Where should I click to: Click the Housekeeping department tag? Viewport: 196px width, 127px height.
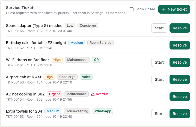(77, 111)
